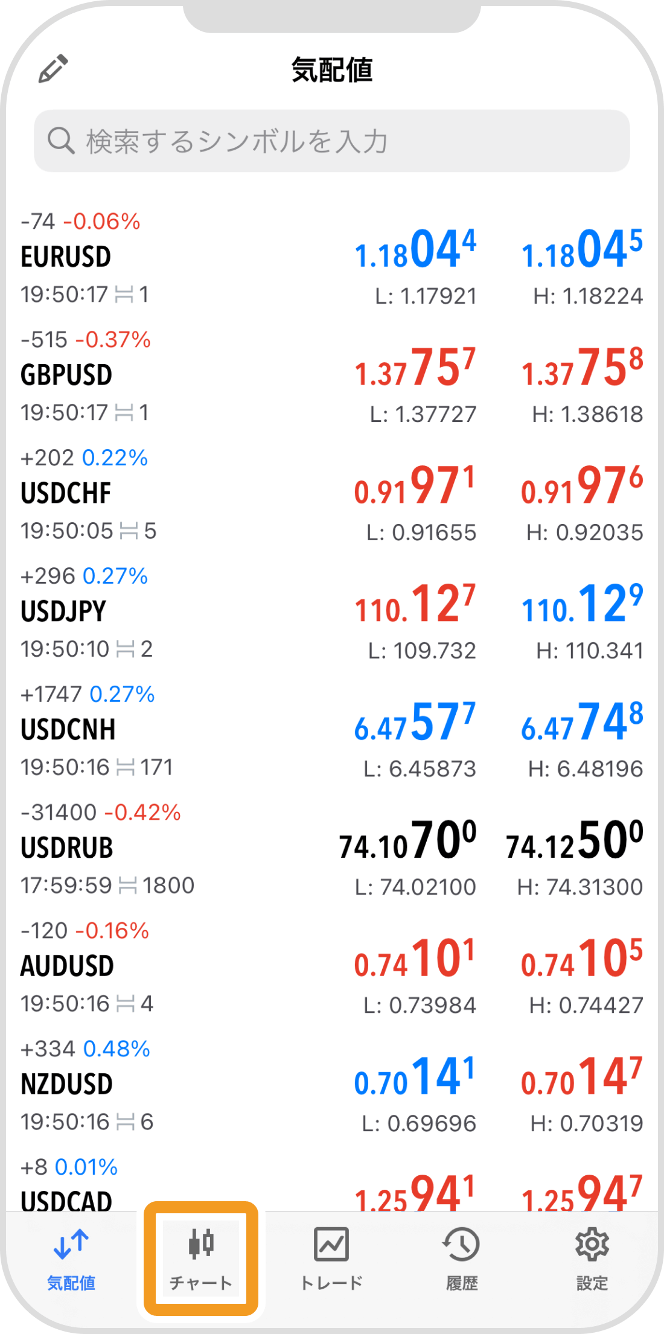The height and width of the screenshot is (1334, 664).
Task: Select the USDJPY symbol row
Action: click(x=332, y=613)
